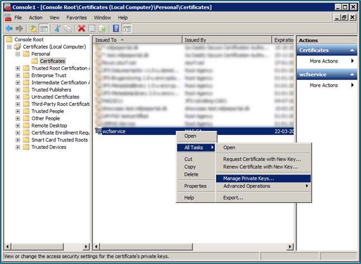
Task: Expand the Remote Desktop tree node
Action: click(x=18, y=126)
